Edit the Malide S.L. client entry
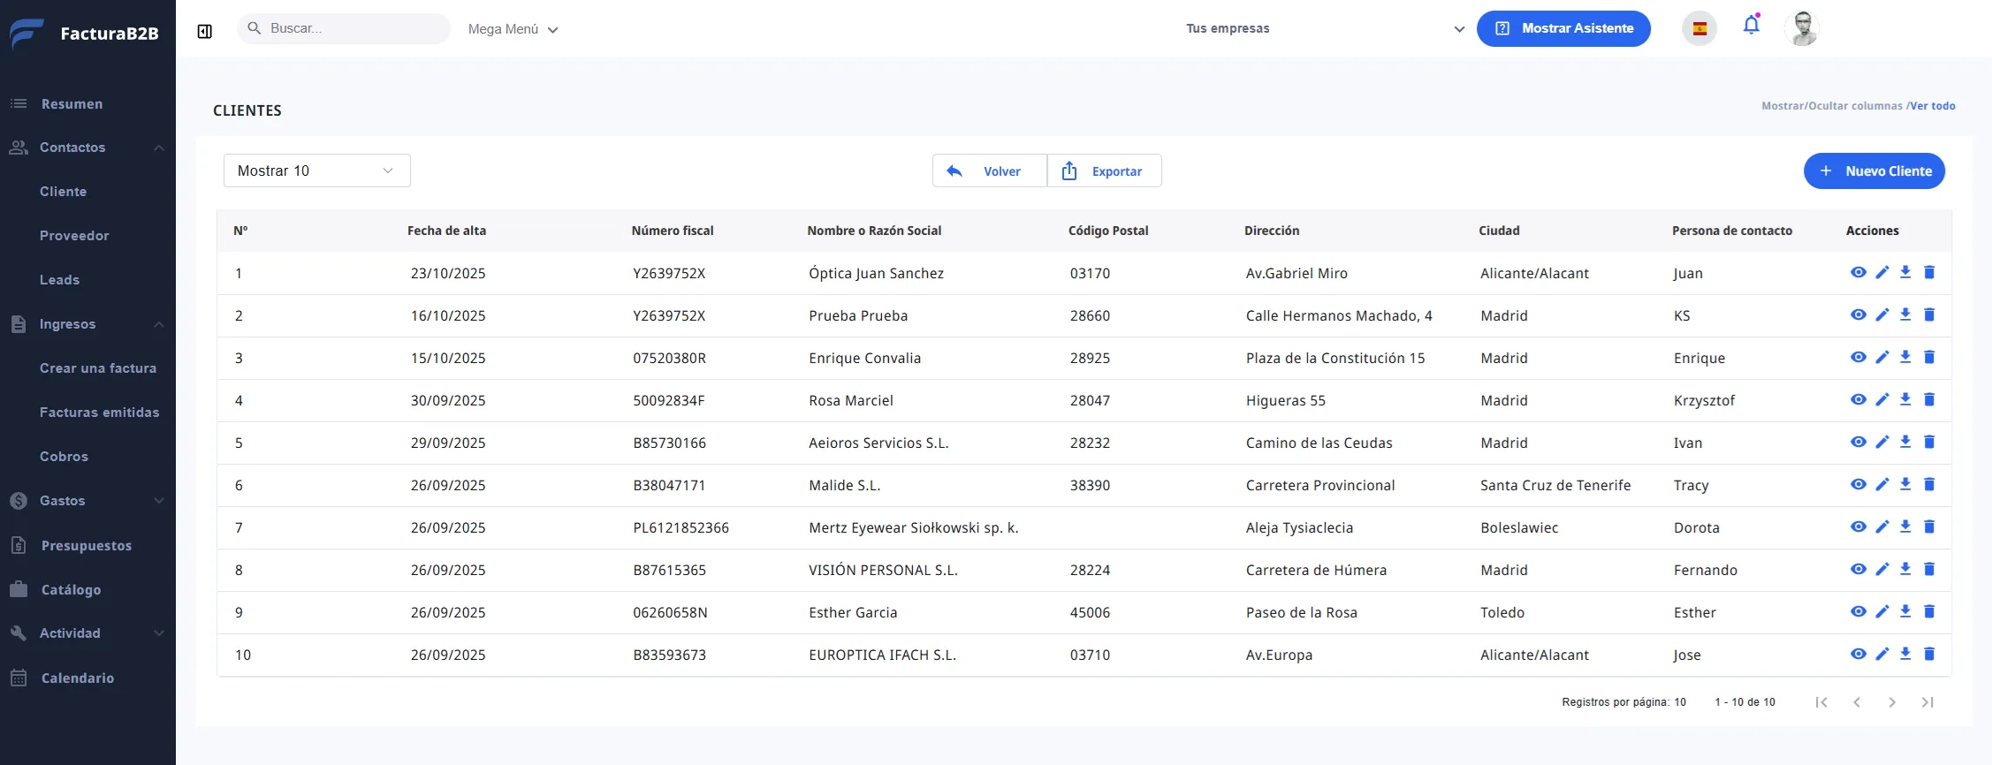The image size is (1992, 765). pos(1882,485)
